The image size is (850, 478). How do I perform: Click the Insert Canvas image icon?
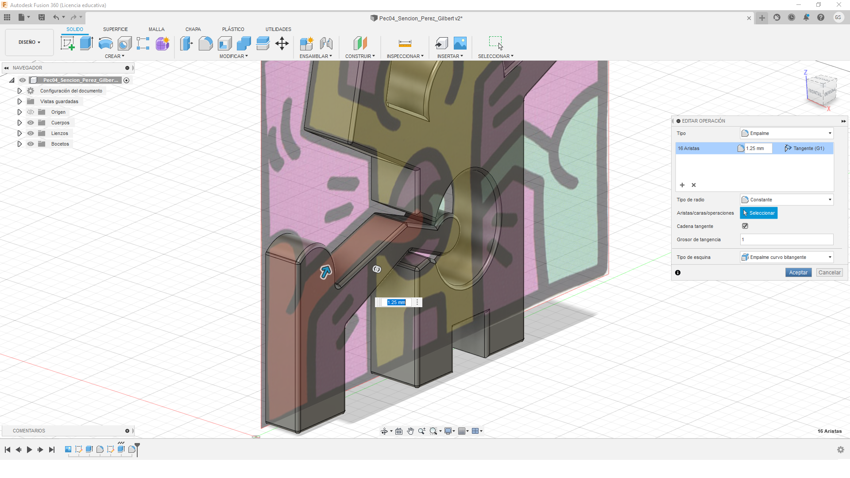point(460,43)
